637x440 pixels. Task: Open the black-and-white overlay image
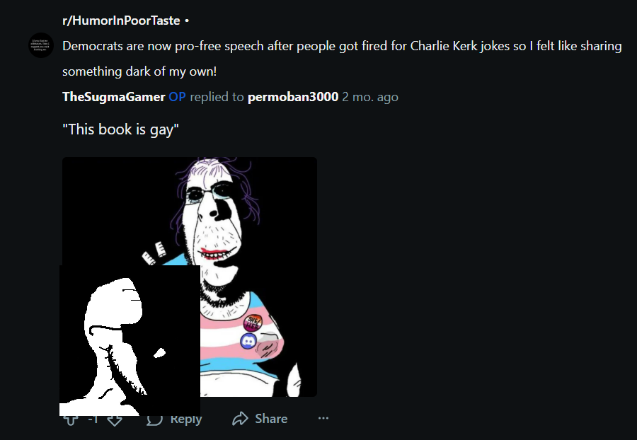pyautogui.click(x=130, y=340)
